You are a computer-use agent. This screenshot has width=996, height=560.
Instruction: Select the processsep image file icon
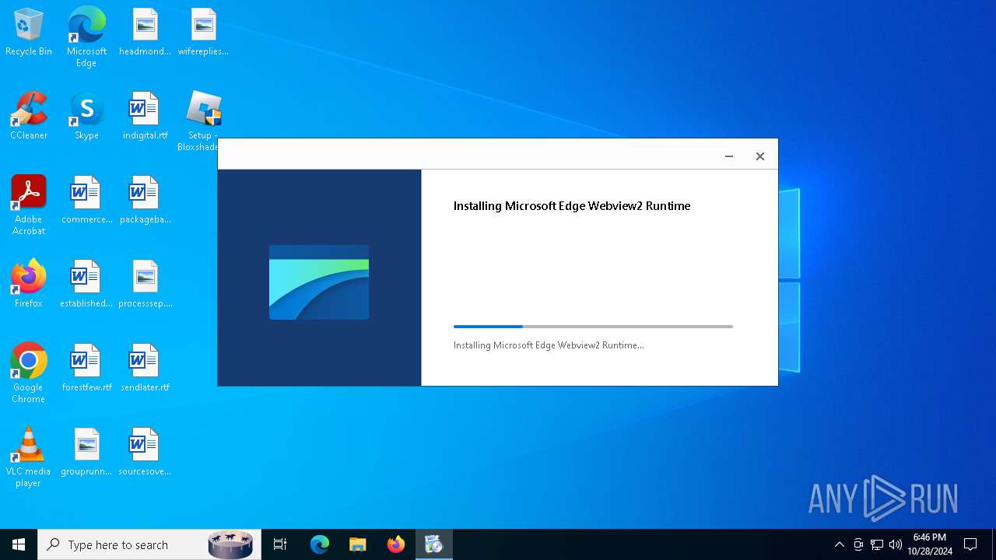click(x=145, y=285)
